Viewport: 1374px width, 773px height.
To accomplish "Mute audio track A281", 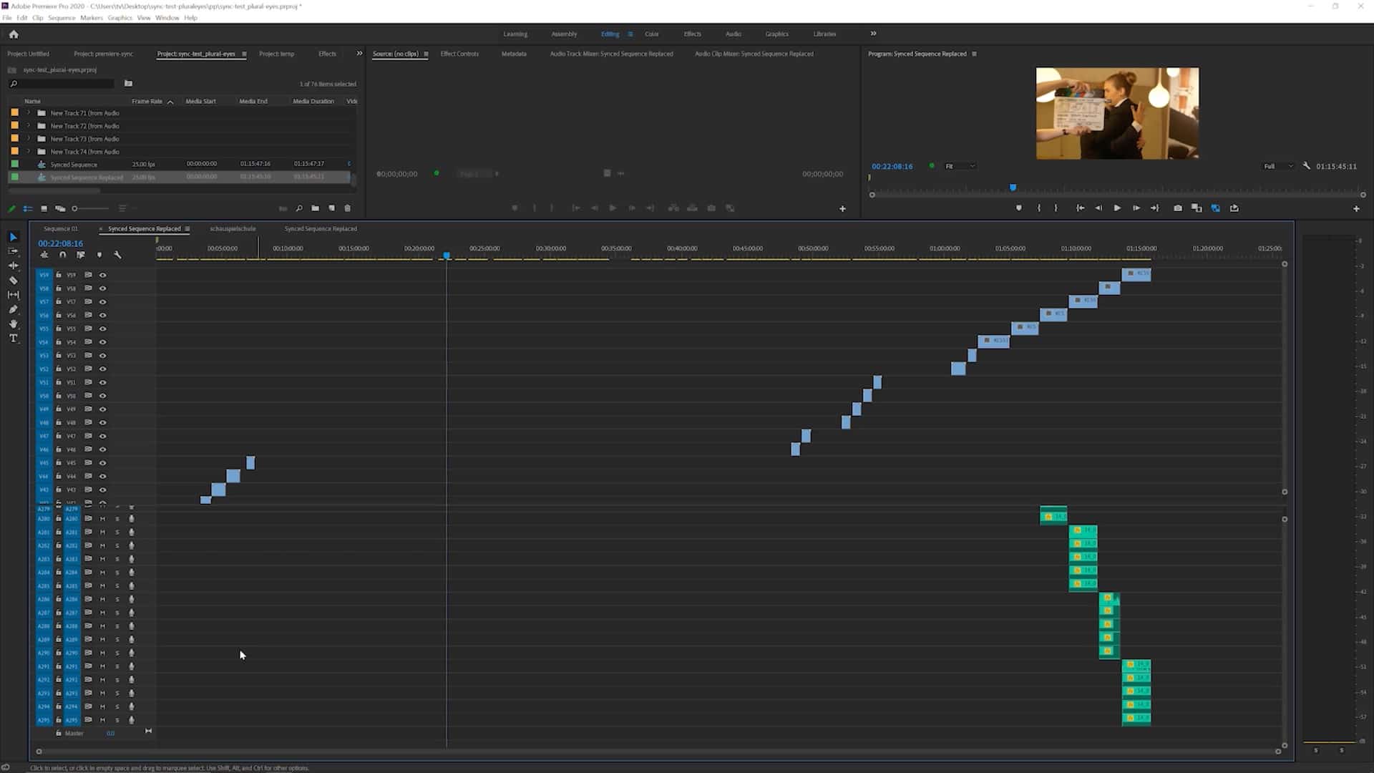I will tap(102, 532).
